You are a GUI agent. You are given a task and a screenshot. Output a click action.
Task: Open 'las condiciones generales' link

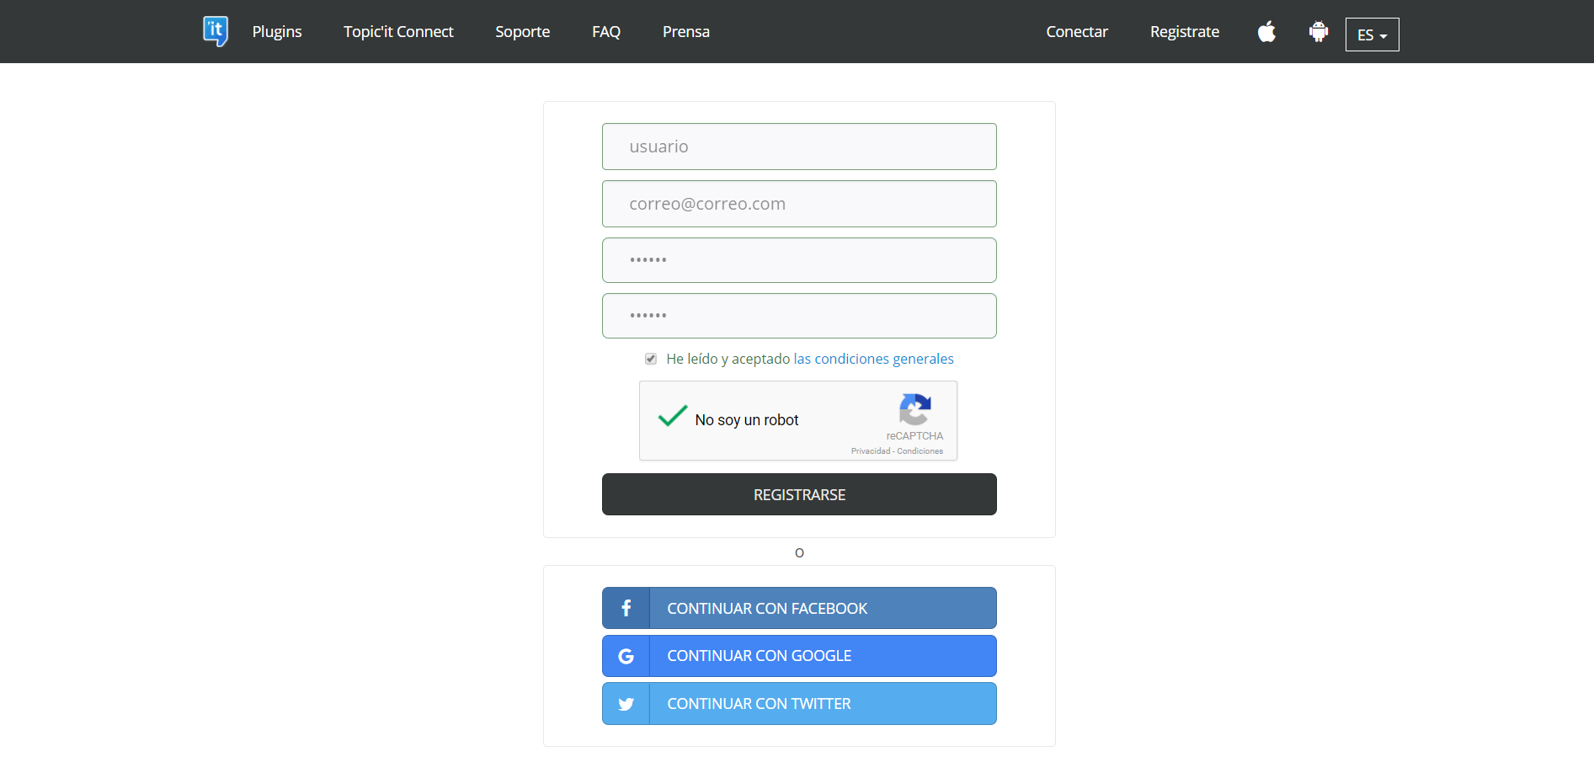tap(873, 359)
